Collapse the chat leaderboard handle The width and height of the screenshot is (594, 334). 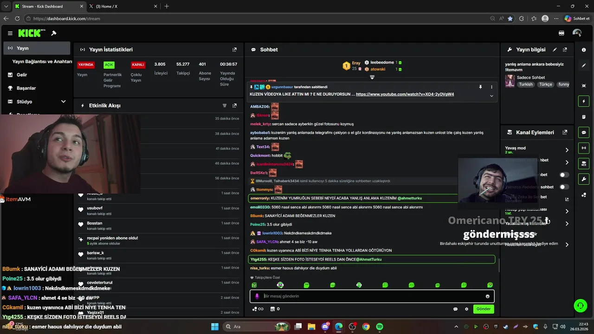372,77
